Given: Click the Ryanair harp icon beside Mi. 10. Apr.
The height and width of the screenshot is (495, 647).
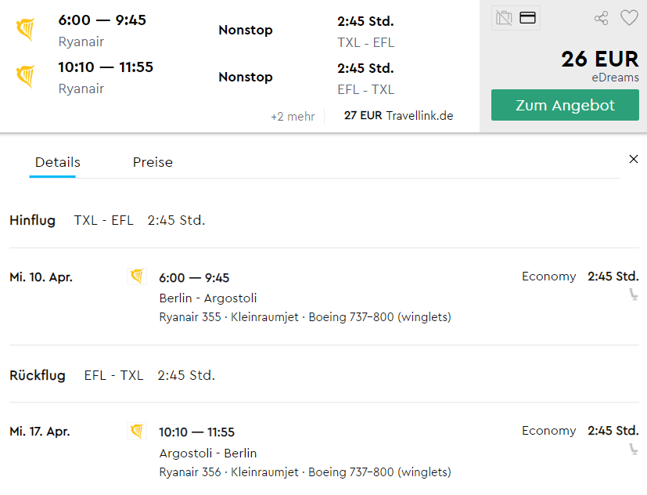Looking at the screenshot, I should coord(137,276).
